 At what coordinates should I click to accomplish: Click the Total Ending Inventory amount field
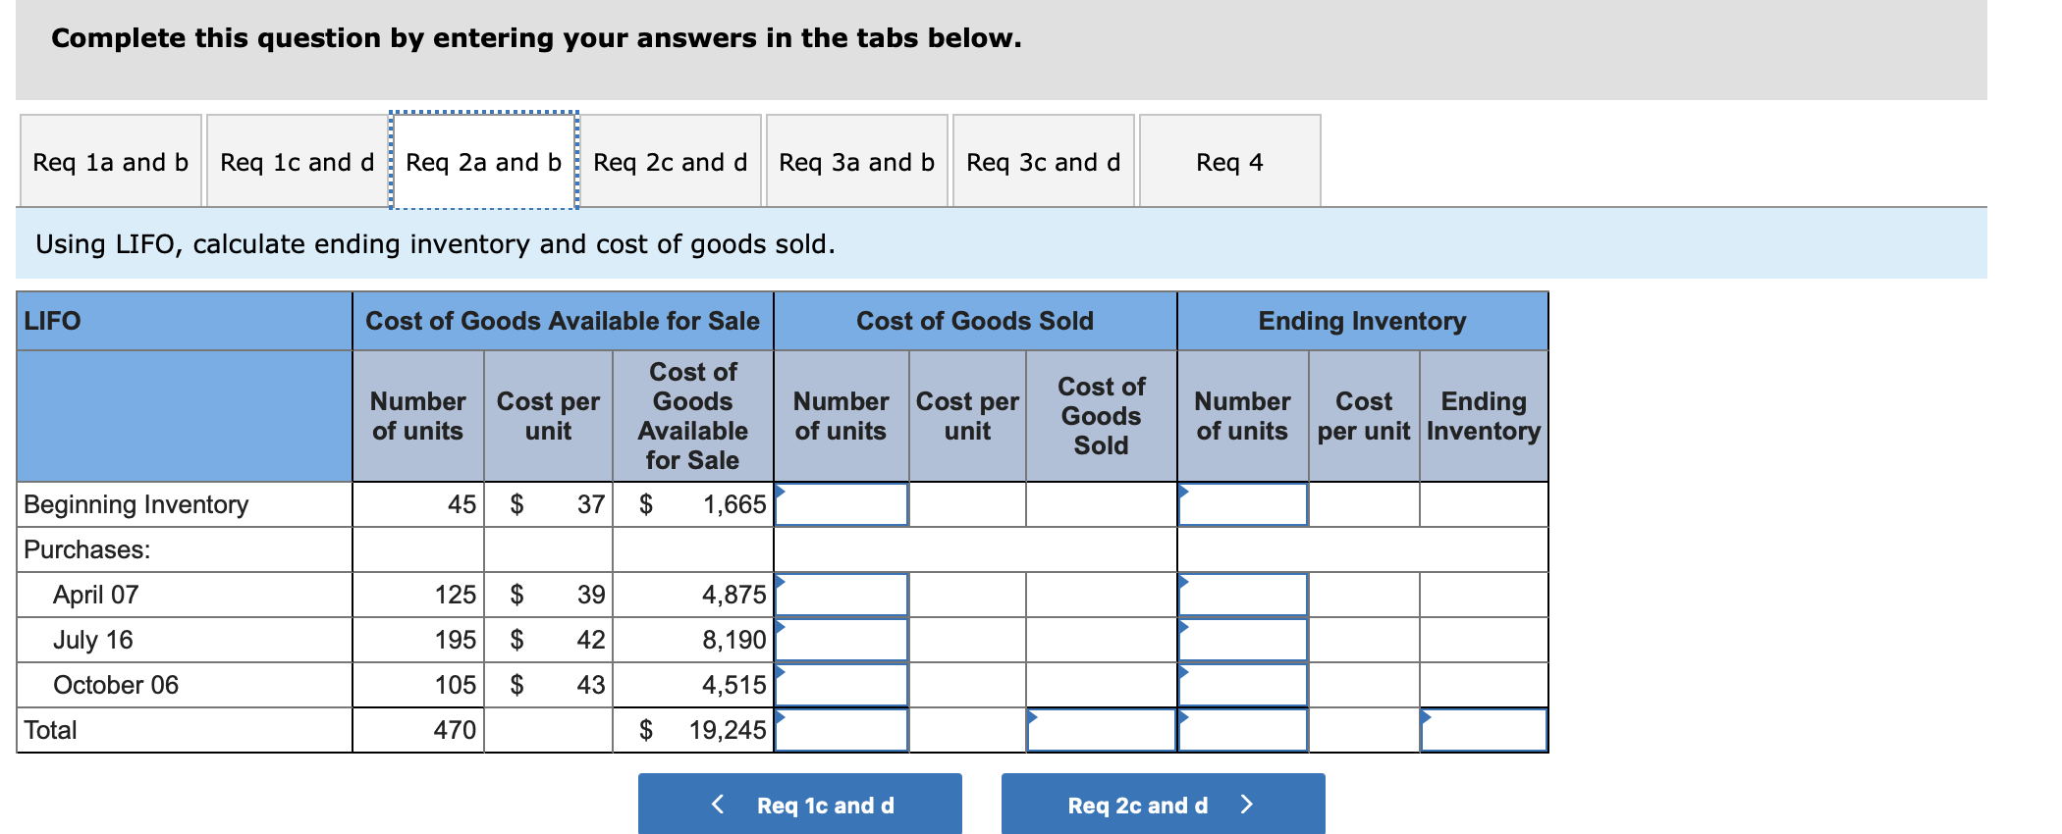1484,728
